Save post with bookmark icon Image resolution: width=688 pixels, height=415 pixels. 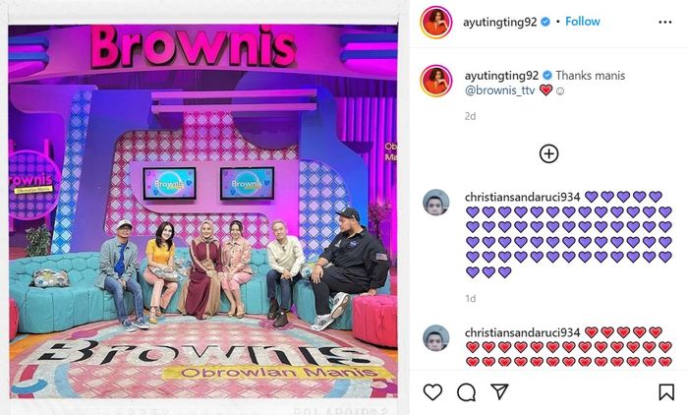pos(666,392)
